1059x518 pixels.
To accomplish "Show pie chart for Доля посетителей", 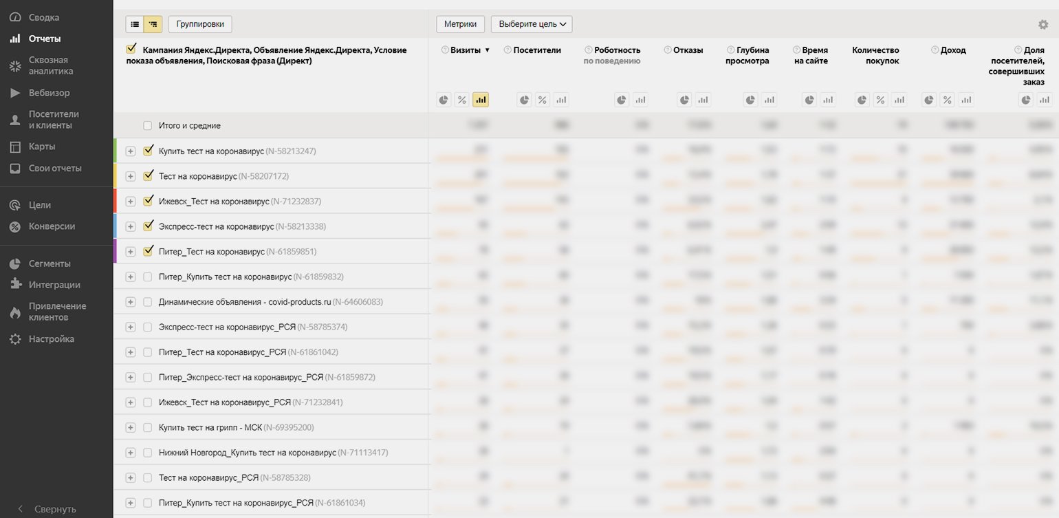I will [1027, 100].
